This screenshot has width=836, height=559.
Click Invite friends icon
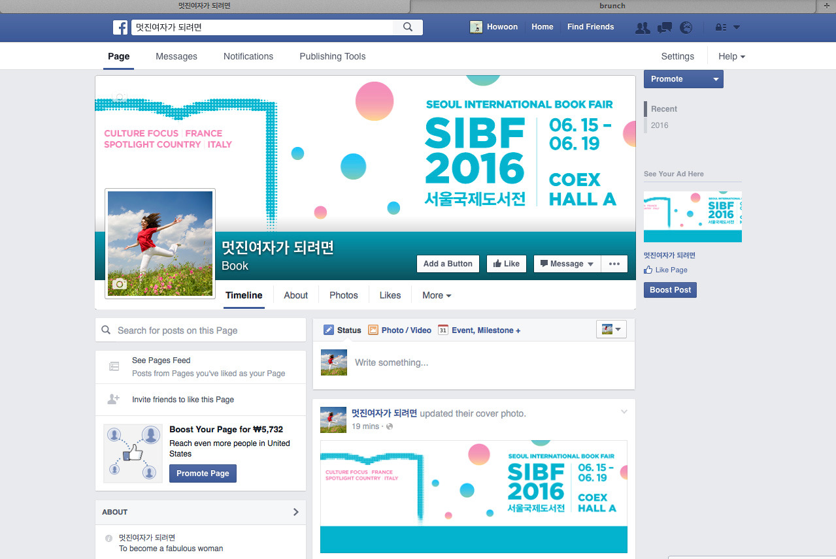pos(114,399)
